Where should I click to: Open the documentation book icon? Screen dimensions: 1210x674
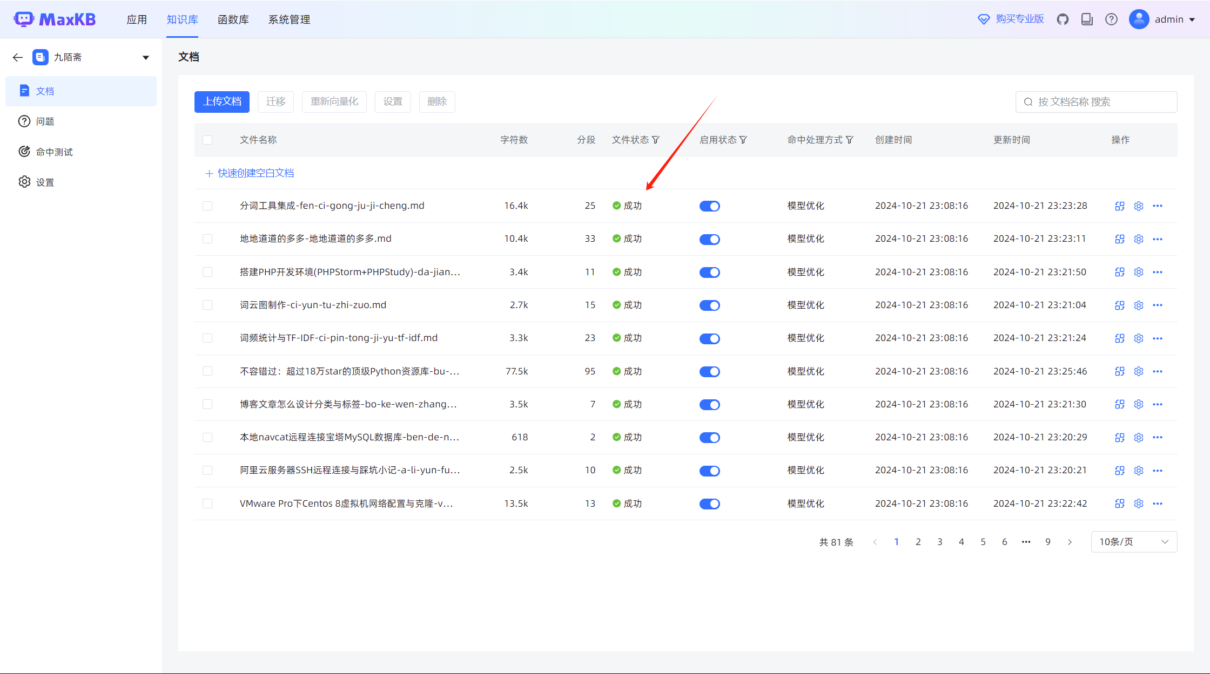point(1087,19)
